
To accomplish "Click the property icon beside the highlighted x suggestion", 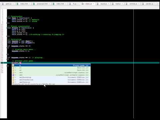I will pyautogui.click(x=13, y=65).
